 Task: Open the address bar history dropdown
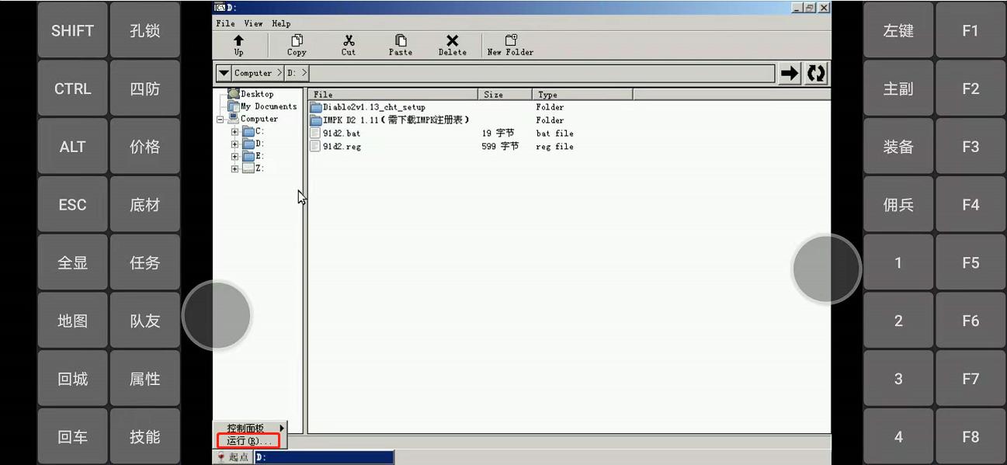[224, 73]
